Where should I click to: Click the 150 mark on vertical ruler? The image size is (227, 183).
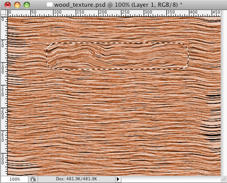coord(3,91)
